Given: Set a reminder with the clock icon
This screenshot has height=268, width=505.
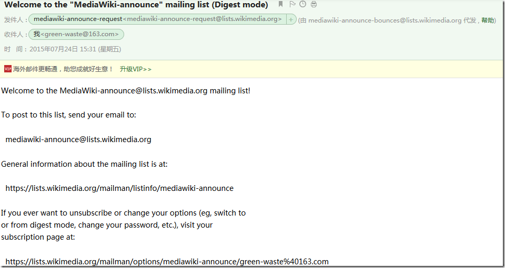Looking at the screenshot, I should point(303,4).
